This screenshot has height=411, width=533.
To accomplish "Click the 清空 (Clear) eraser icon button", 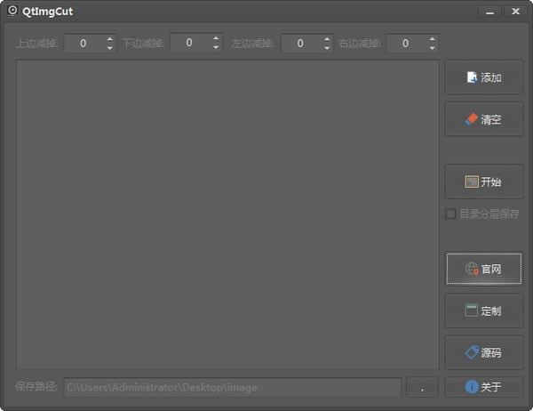I will pyautogui.click(x=484, y=119).
